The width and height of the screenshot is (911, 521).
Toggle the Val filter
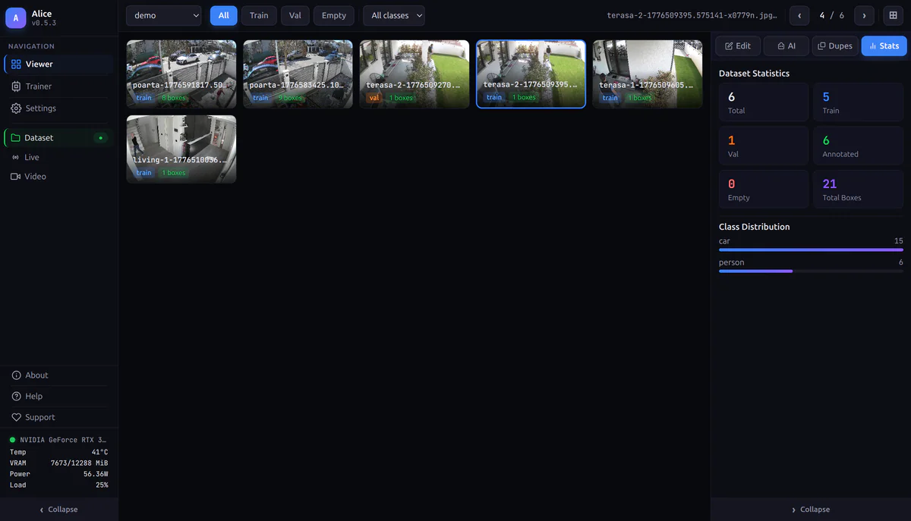point(295,15)
